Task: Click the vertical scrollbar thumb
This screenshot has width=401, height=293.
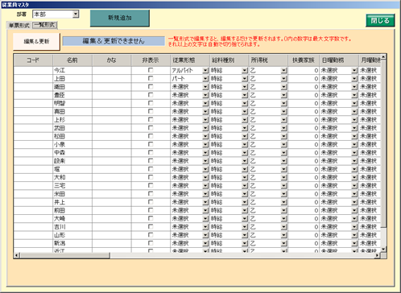Action: coord(383,143)
